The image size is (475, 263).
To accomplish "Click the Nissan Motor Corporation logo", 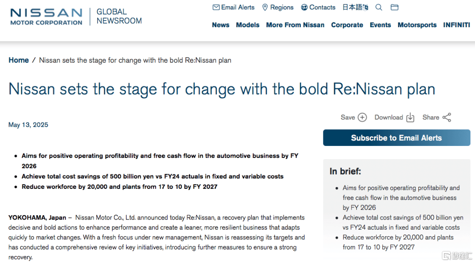I will [x=46, y=17].
